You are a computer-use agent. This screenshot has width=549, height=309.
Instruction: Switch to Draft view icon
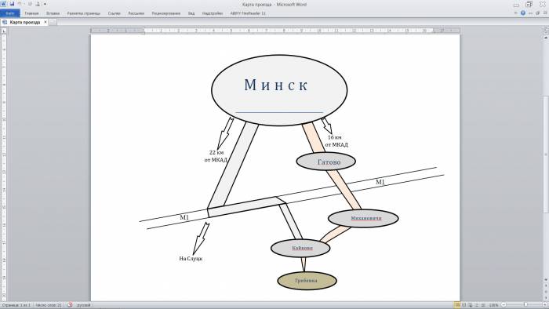483,305
